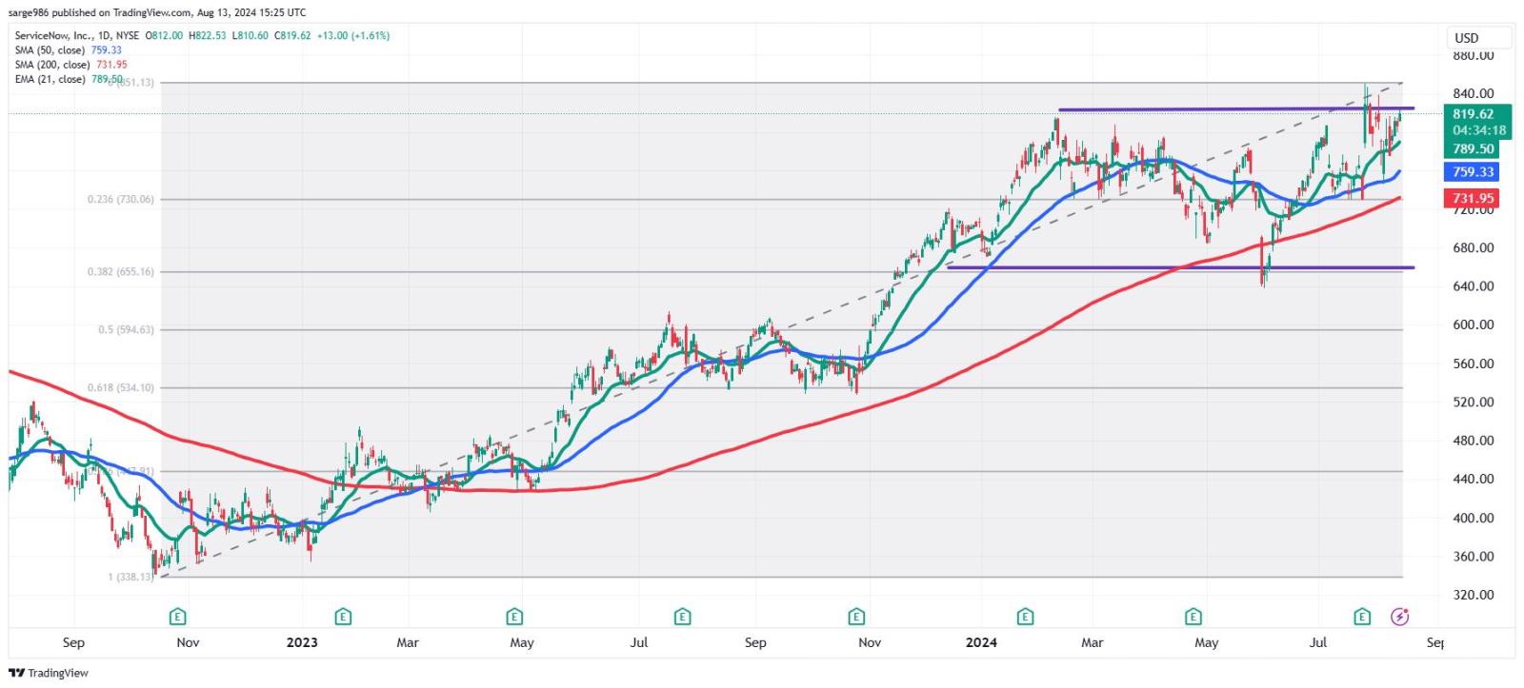Click the sarge986 published on TradingView.com caption
Screen dimensions: 1524x688
tap(157, 12)
